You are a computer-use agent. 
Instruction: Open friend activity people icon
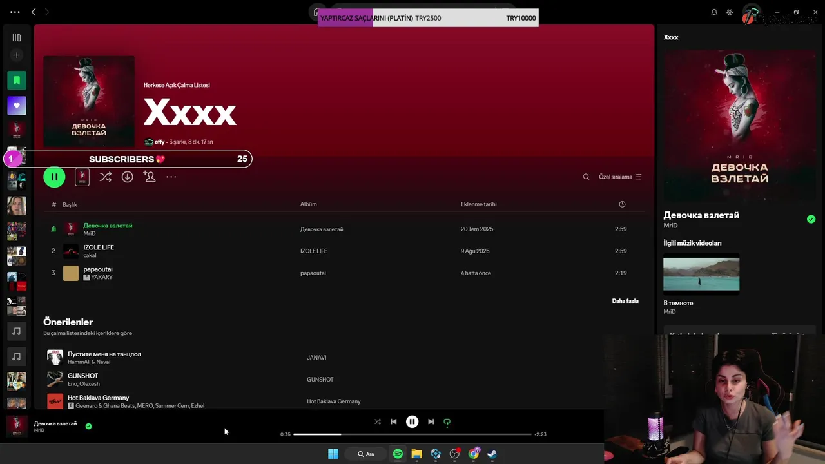[x=730, y=12]
